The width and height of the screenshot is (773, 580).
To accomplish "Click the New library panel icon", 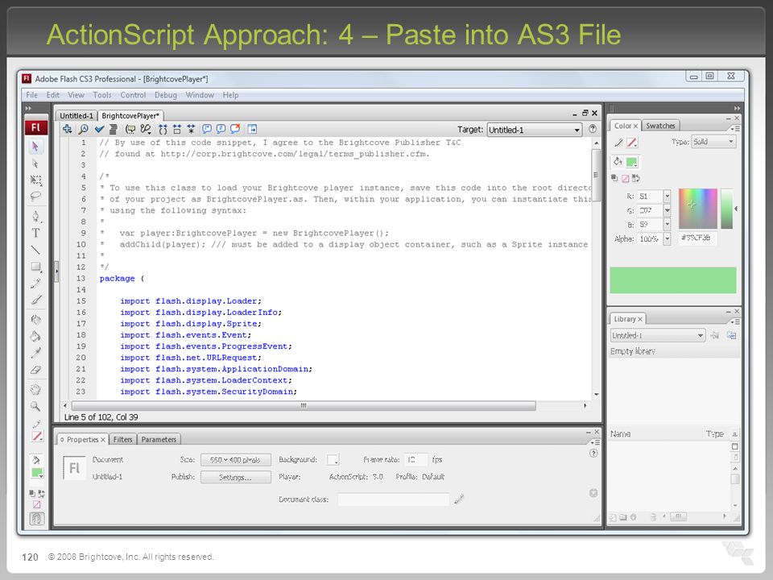I will 732,335.
